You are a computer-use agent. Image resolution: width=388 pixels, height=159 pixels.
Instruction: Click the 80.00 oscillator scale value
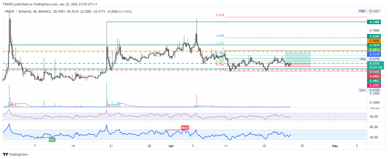click(374, 127)
